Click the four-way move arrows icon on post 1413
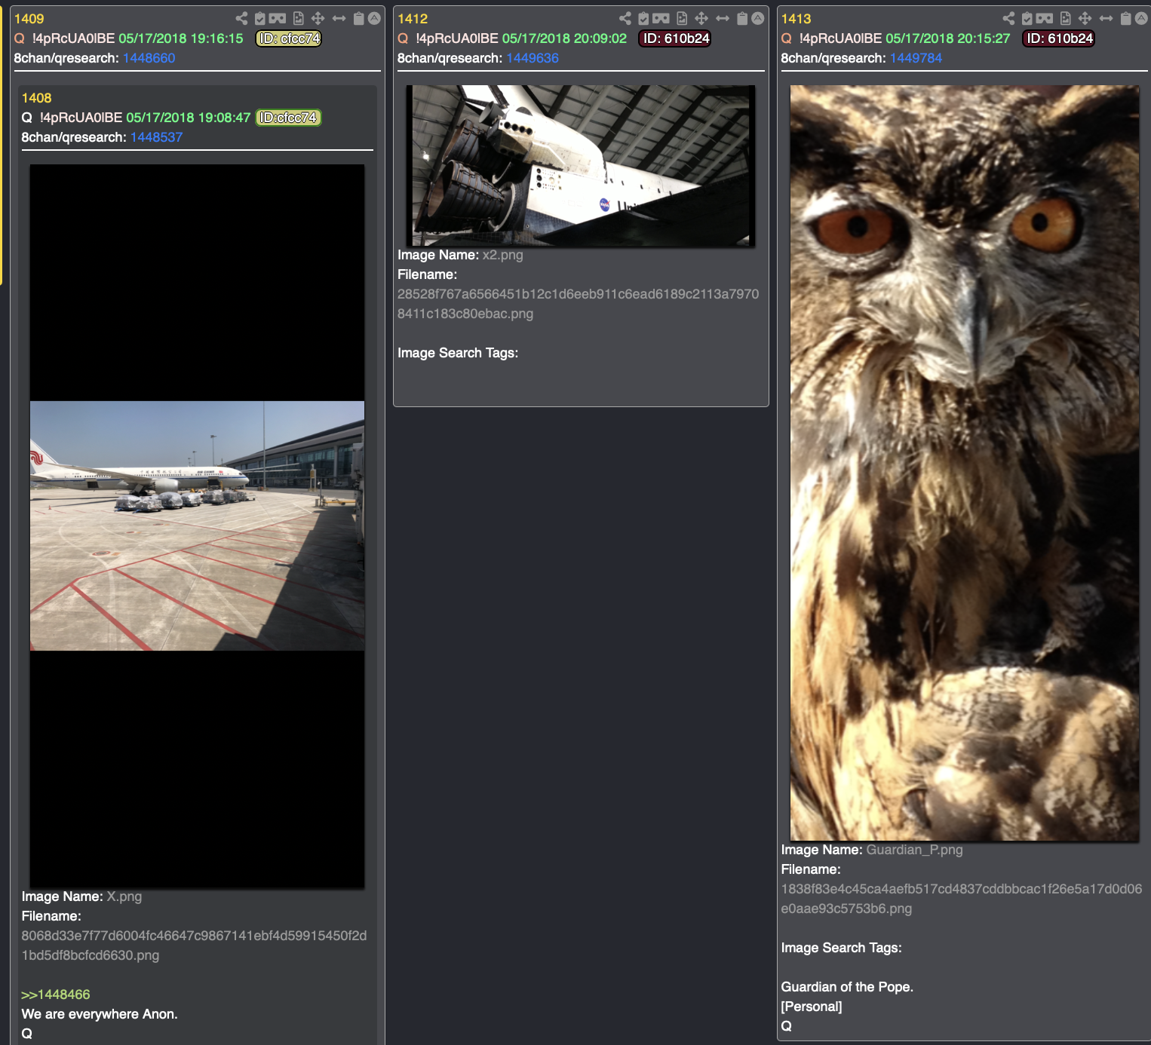 pyautogui.click(x=1085, y=18)
